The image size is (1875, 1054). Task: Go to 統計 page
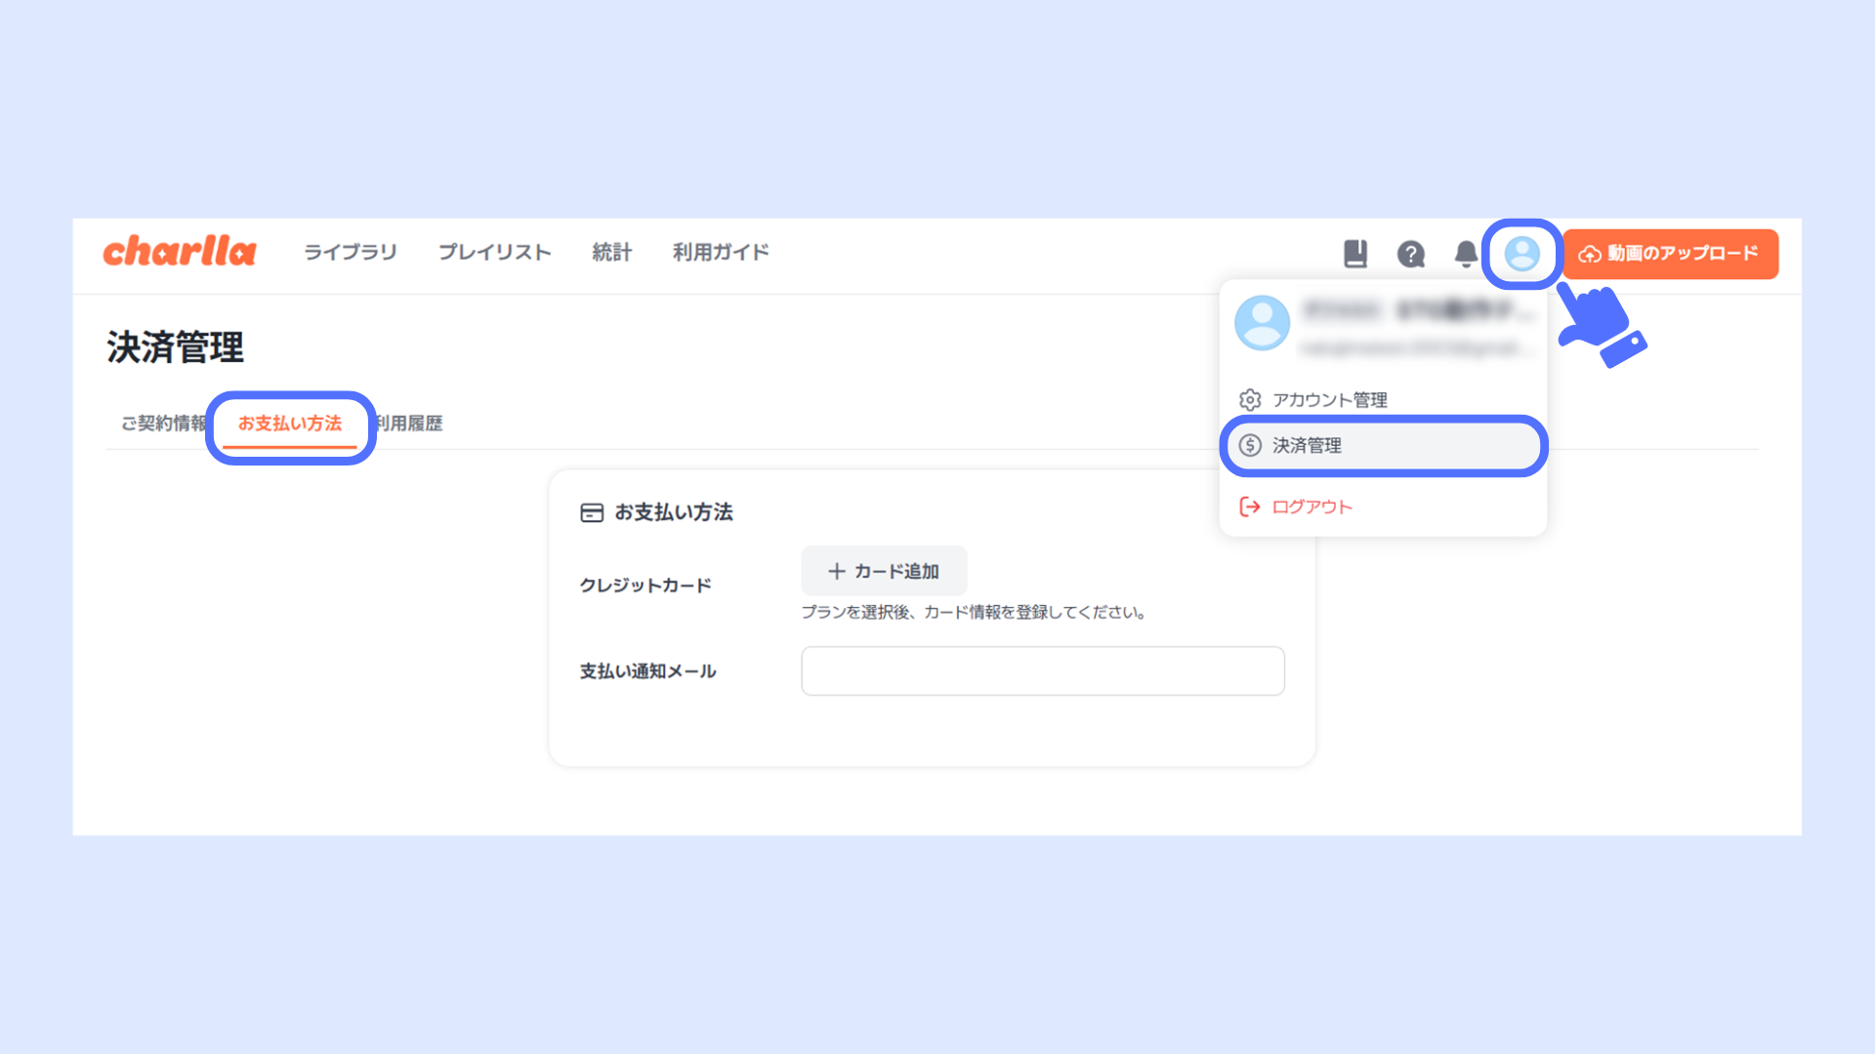coord(611,253)
